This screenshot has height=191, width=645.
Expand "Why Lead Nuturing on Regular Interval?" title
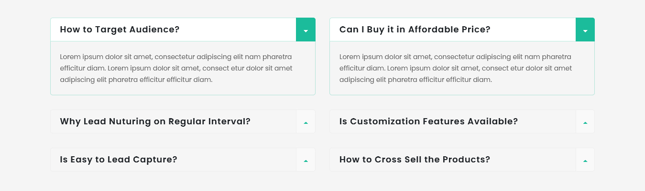pos(155,121)
